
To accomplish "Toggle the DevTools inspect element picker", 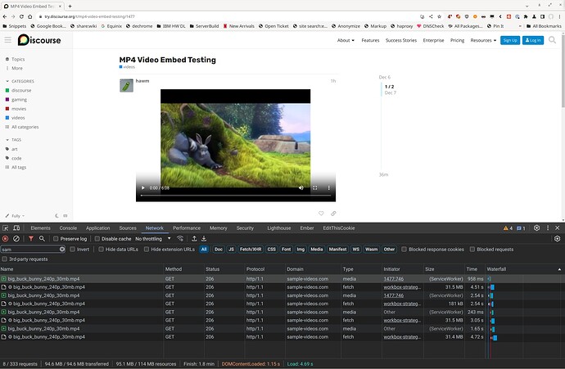I will pyautogui.click(x=6, y=228).
